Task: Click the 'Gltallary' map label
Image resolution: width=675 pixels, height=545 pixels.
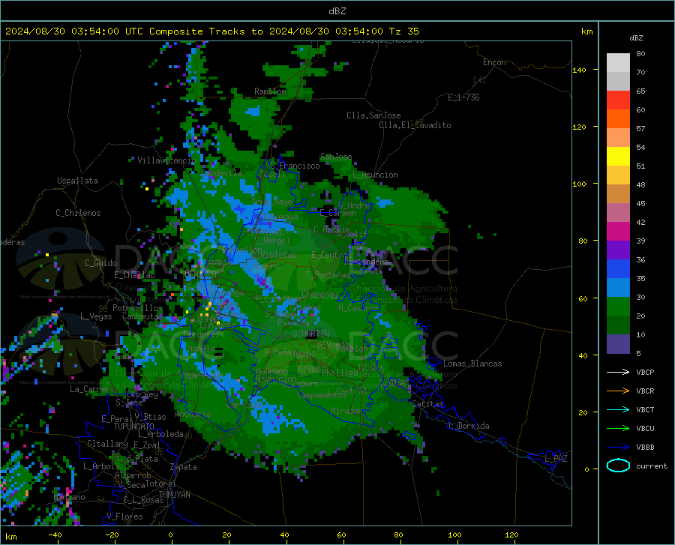Action: [107, 444]
